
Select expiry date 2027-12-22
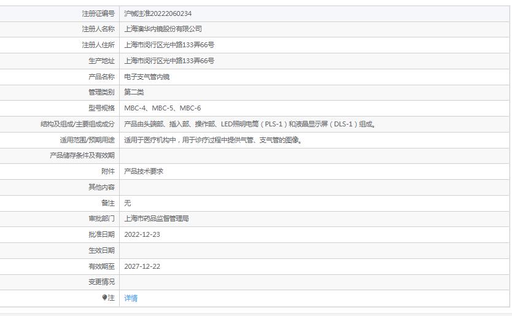(142, 266)
